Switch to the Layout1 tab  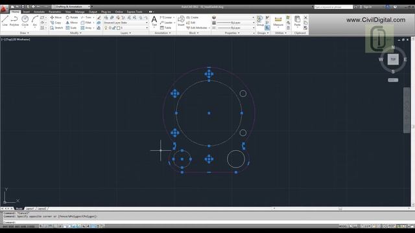pyautogui.click(x=30, y=208)
